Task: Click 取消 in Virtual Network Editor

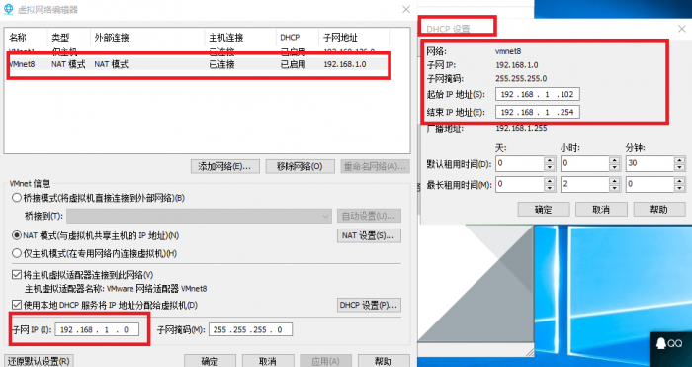Action: coord(268,361)
